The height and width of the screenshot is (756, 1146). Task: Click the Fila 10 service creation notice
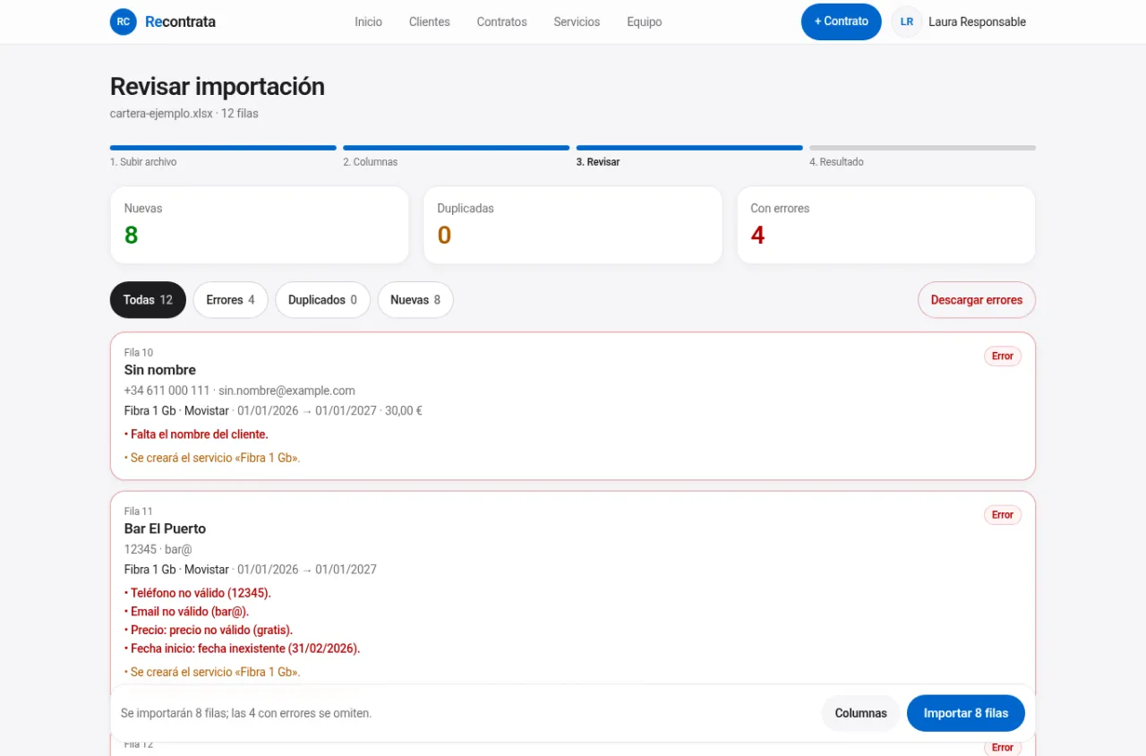(x=212, y=458)
